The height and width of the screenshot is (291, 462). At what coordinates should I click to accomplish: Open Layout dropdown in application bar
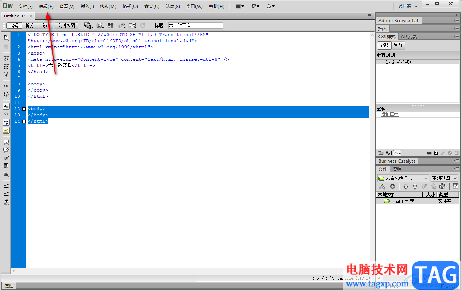pyautogui.click(x=240, y=6)
